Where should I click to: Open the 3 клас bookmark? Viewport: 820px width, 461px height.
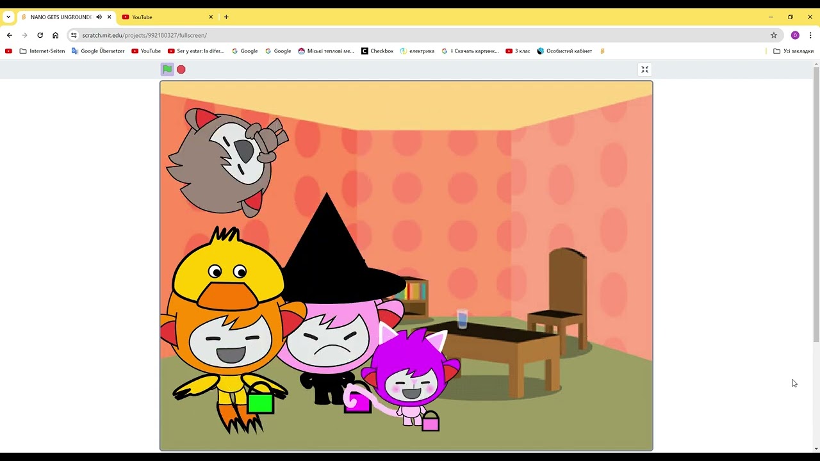pyautogui.click(x=518, y=51)
